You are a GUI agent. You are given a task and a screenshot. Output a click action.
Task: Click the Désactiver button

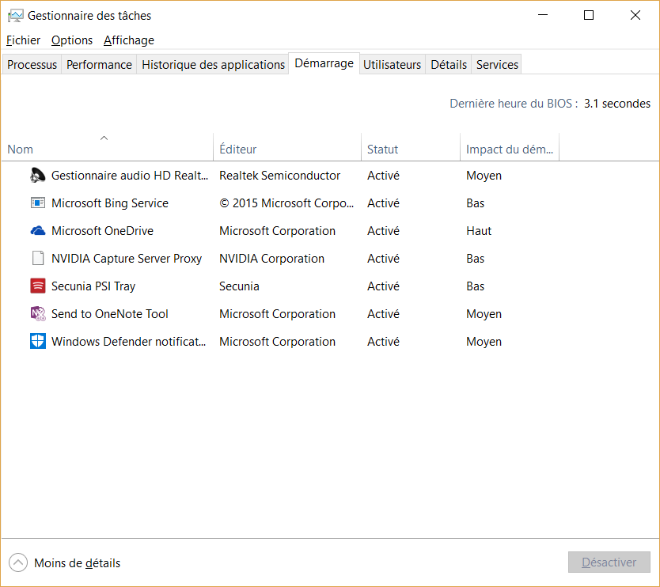(609, 562)
